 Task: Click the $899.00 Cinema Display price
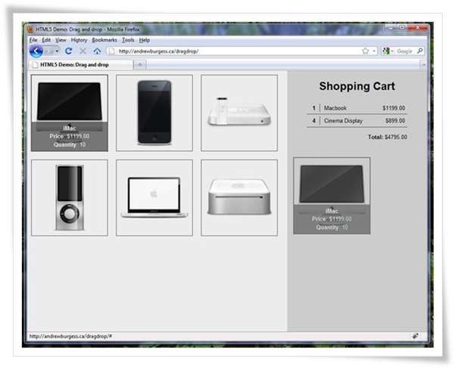point(395,121)
